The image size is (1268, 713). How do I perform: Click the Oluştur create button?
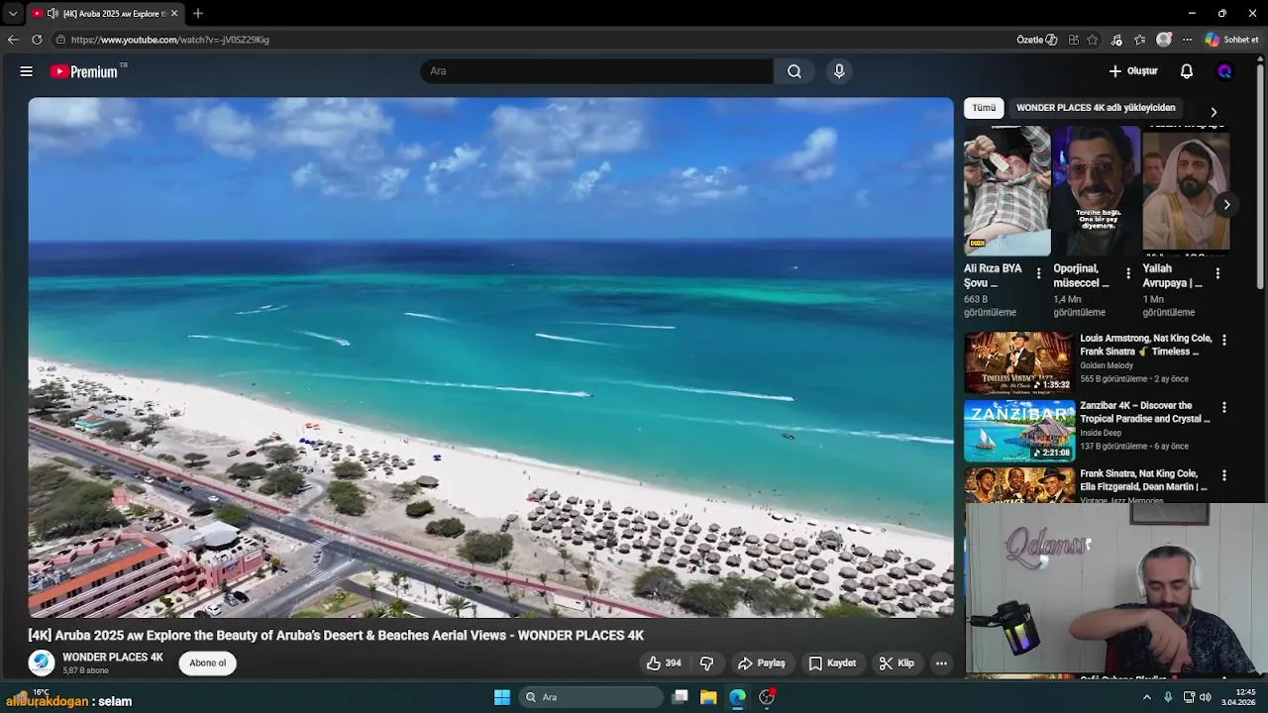1133,71
